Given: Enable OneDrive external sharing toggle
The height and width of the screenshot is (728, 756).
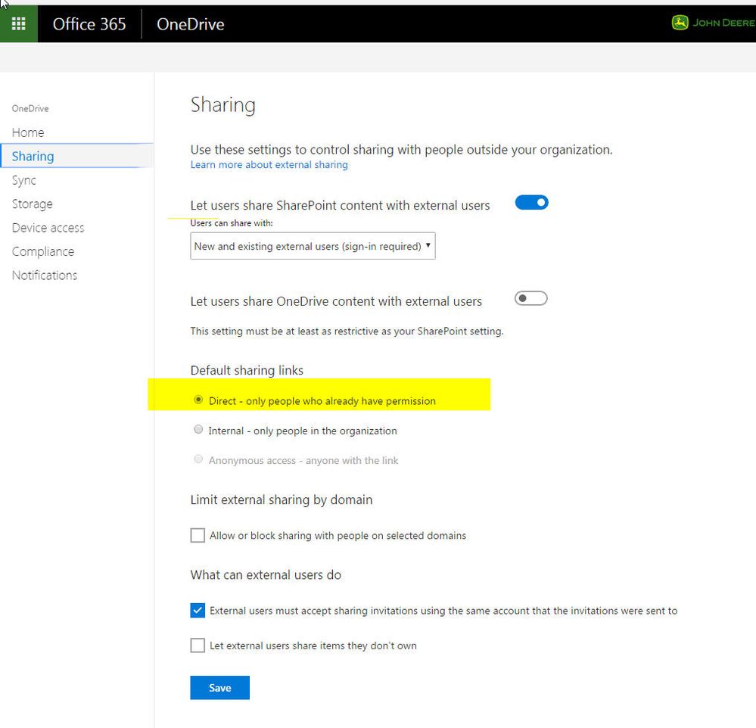Looking at the screenshot, I should (x=530, y=298).
